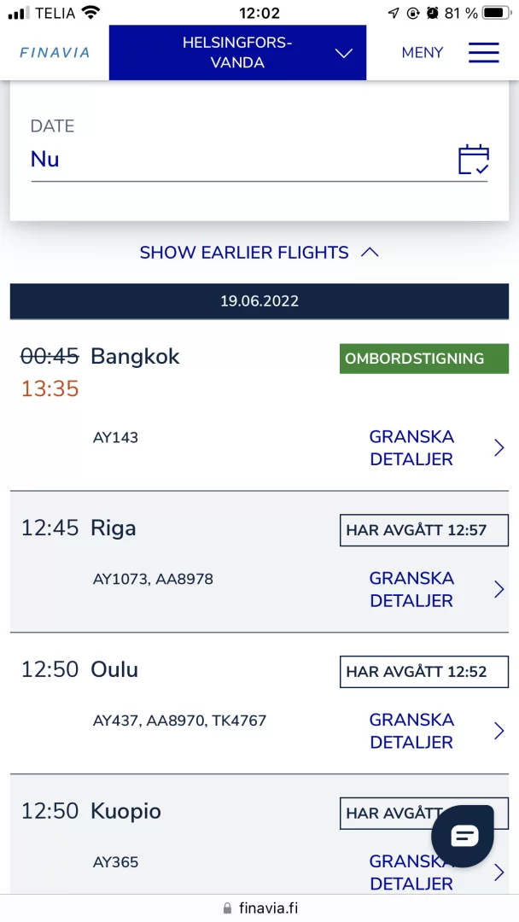Click chevron arrow for Bangkok flight
The width and height of the screenshot is (519, 922).
point(499,448)
